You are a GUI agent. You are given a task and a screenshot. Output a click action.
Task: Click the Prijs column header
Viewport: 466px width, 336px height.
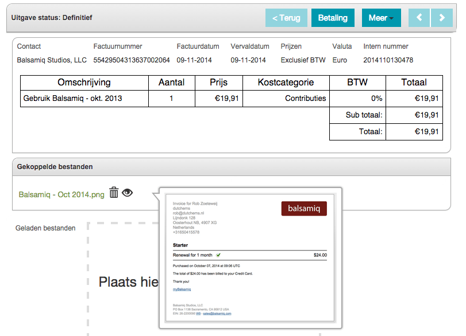click(219, 83)
